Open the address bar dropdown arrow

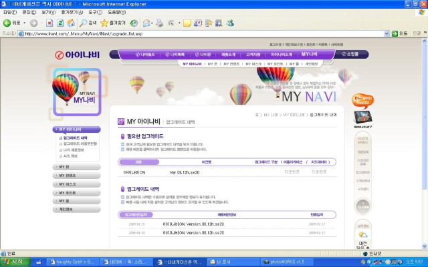tap(387, 33)
